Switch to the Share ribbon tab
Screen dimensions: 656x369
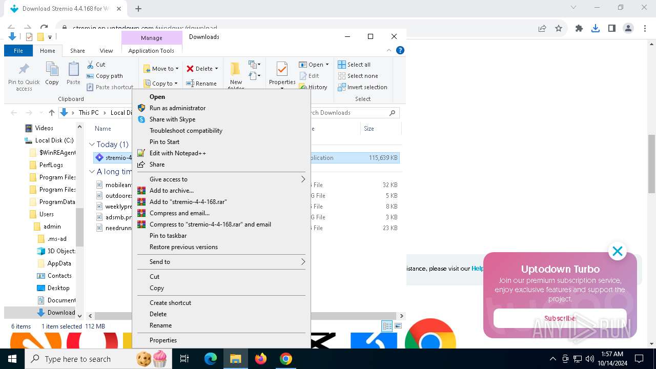click(77, 51)
